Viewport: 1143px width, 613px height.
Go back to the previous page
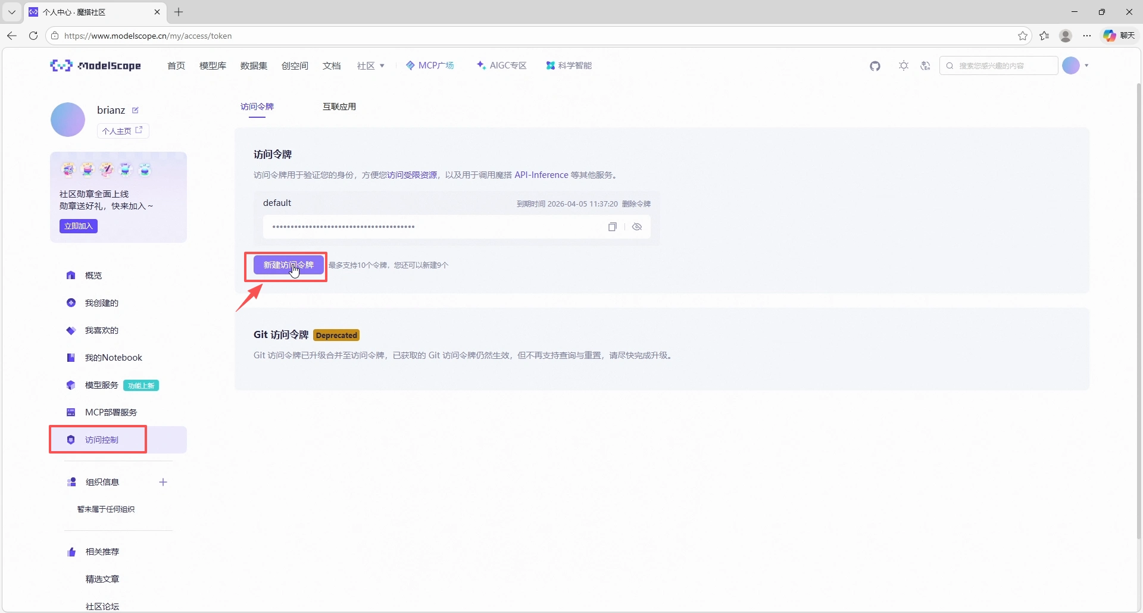click(x=12, y=36)
